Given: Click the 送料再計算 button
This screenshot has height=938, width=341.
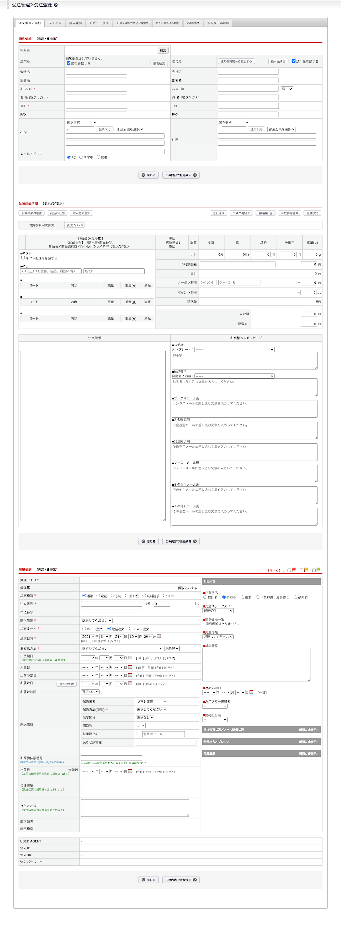Looking at the screenshot, I should click(265, 213).
